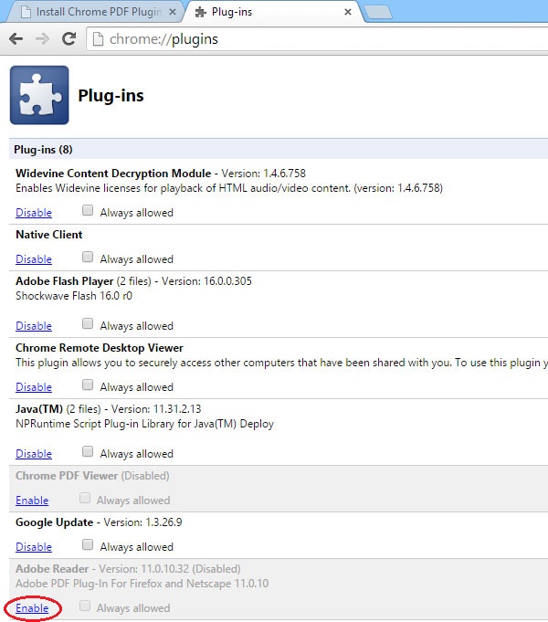The width and height of the screenshot is (548, 622).
Task: Click the browser Back arrow button
Action: point(16,39)
